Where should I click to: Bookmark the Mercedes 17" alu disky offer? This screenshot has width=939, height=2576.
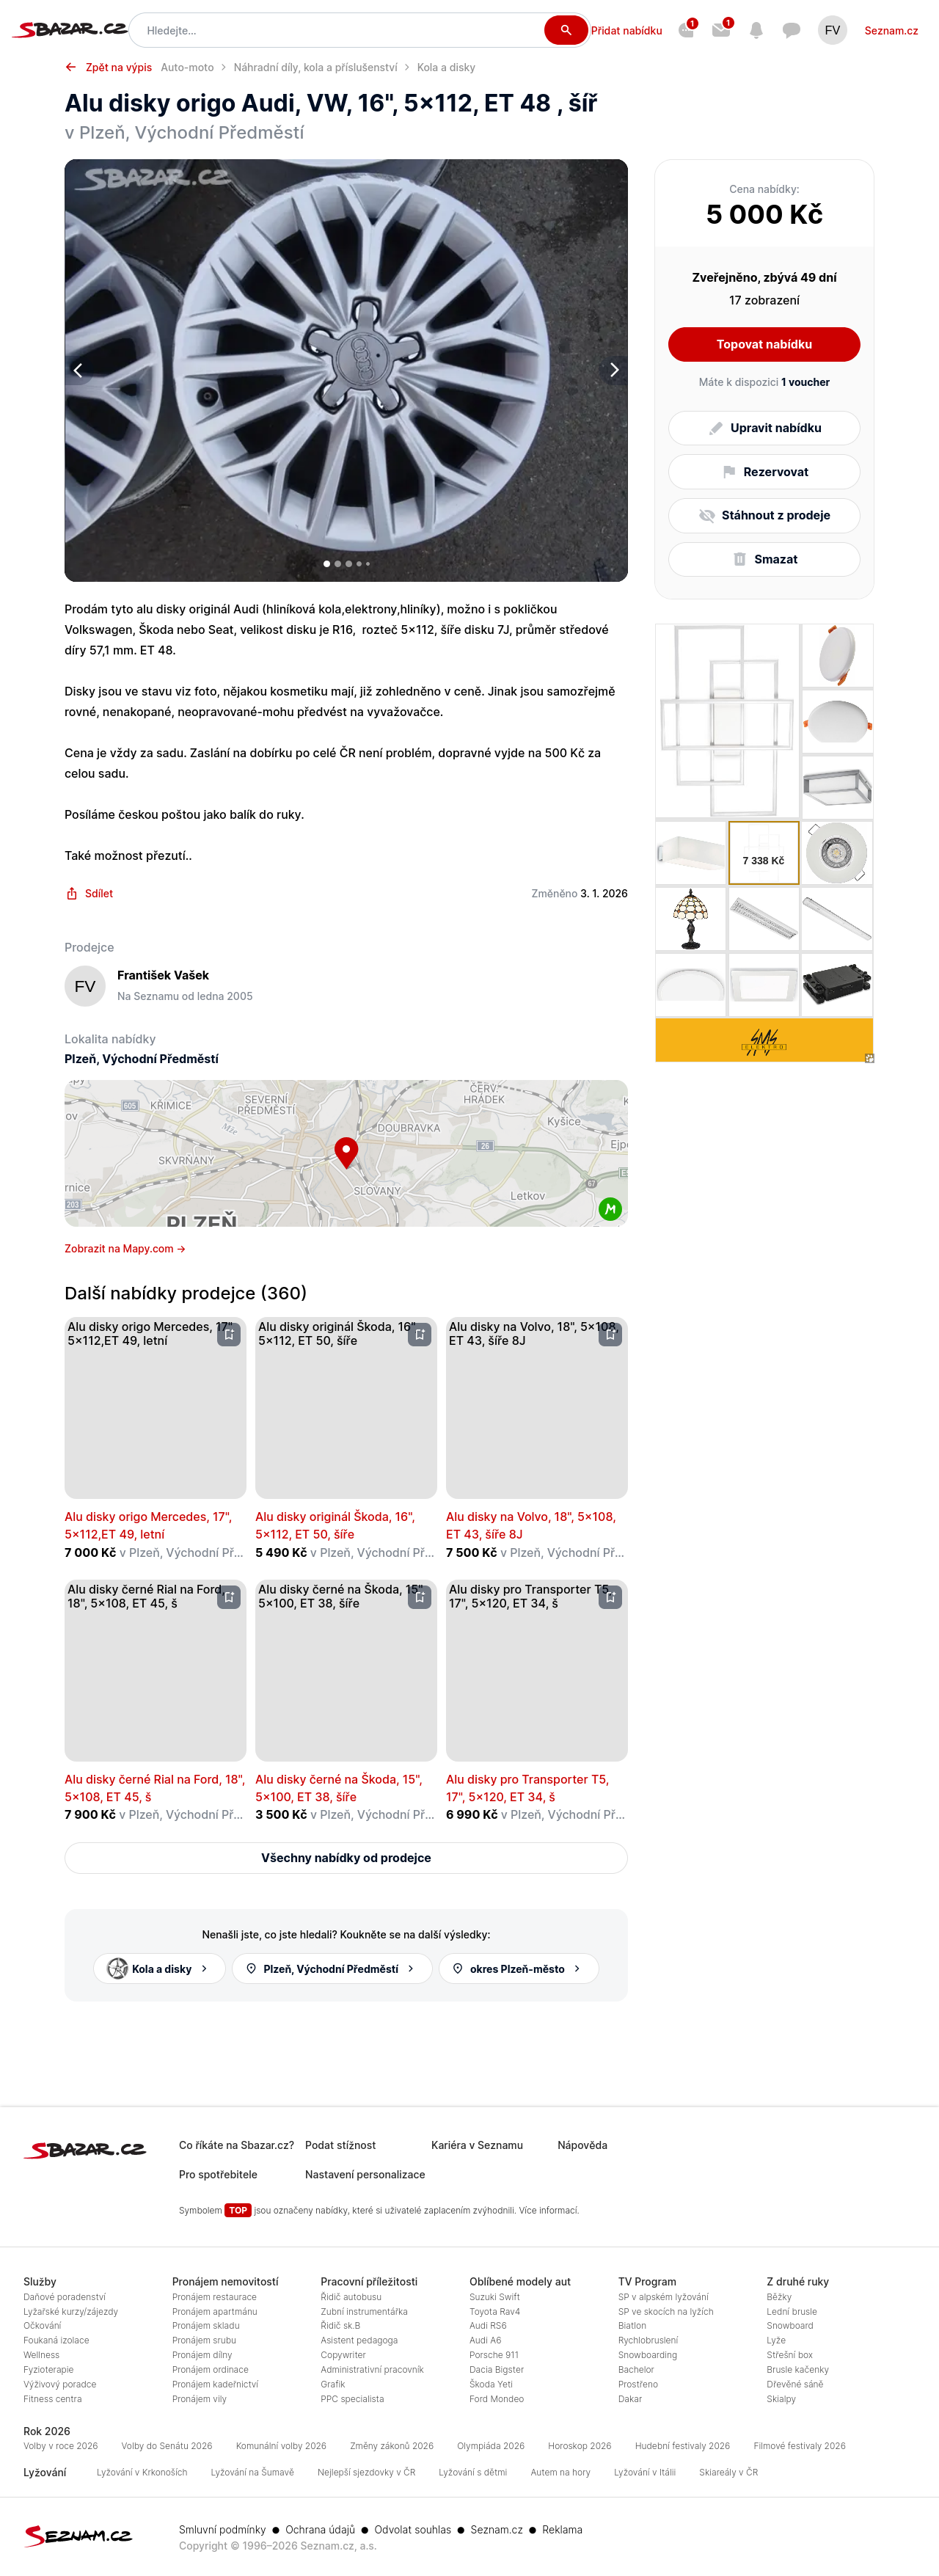[x=229, y=1334]
